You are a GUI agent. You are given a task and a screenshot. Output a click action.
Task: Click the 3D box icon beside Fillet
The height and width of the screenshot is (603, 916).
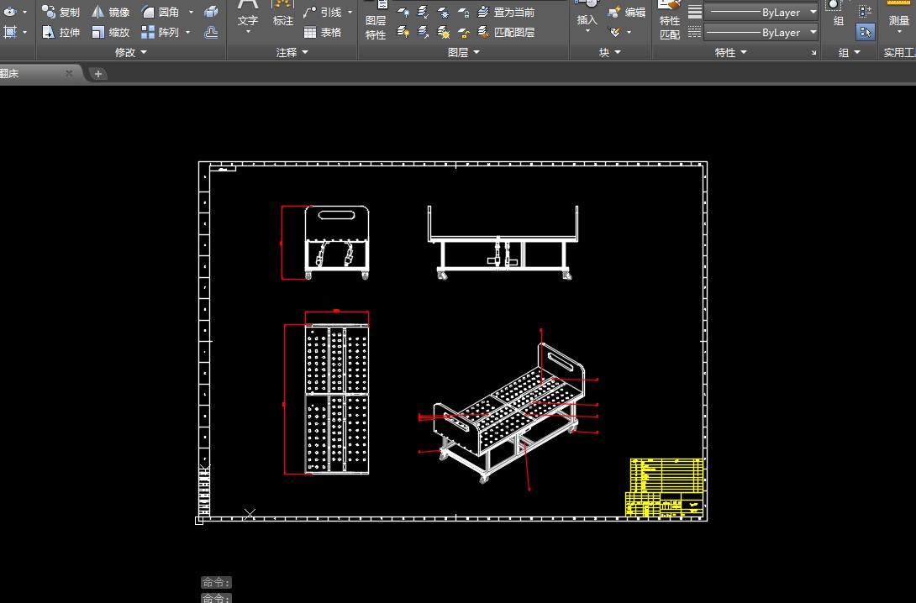coord(211,12)
